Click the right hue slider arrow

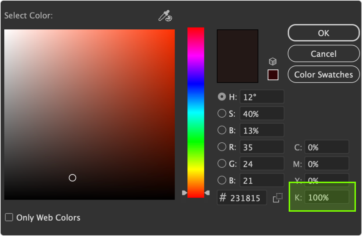[x=207, y=193]
